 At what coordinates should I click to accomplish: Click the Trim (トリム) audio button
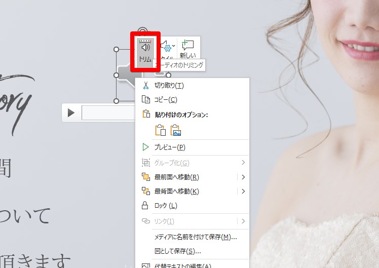pos(145,52)
